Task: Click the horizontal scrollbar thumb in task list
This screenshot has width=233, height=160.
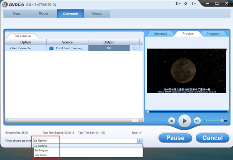Action: pos(71,120)
